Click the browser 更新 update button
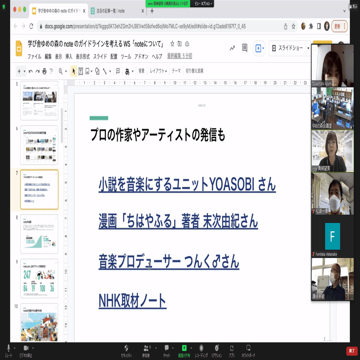The width and height of the screenshot is (360, 360). click(340, 26)
